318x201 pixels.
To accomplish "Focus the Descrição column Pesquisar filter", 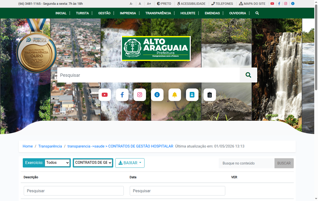I will point(74,191).
